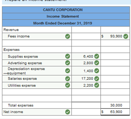This screenshot has width=131, height=119.
Task: Click the checkmark next to 6,400 amount
Action: [x=97, y=56]
